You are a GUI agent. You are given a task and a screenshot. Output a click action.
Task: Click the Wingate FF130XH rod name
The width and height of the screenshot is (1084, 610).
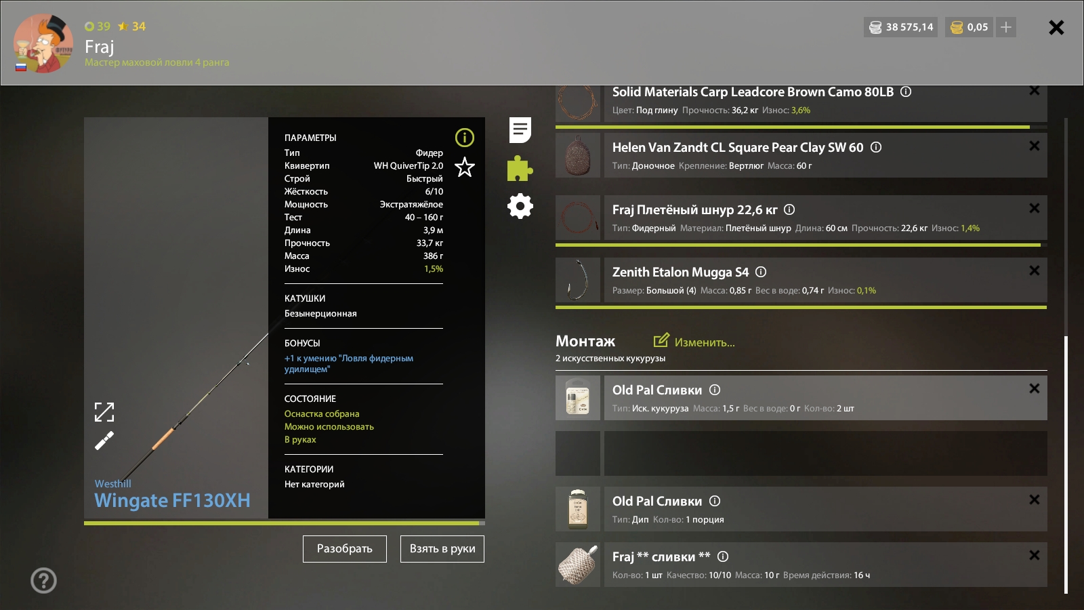coord(172,500)
